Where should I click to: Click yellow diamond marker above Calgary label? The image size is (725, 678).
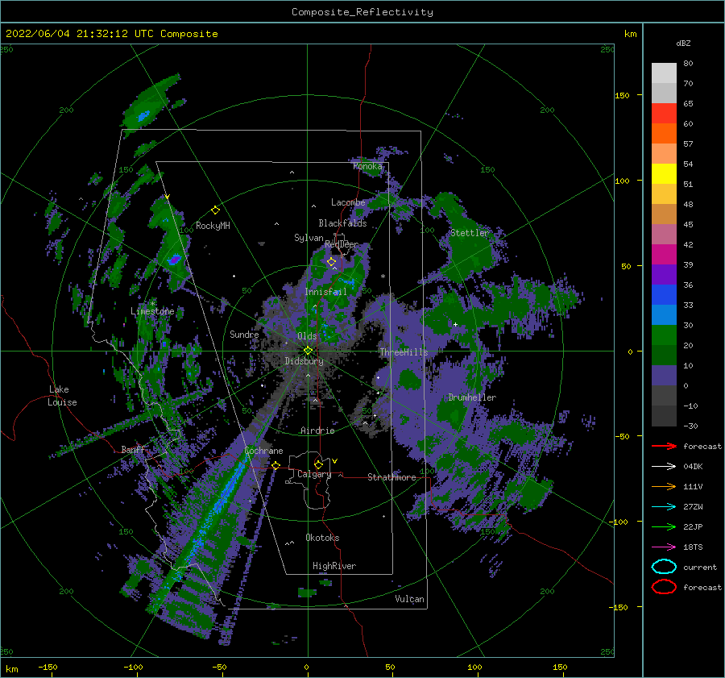pyautogui.click(x=318, y=464)
